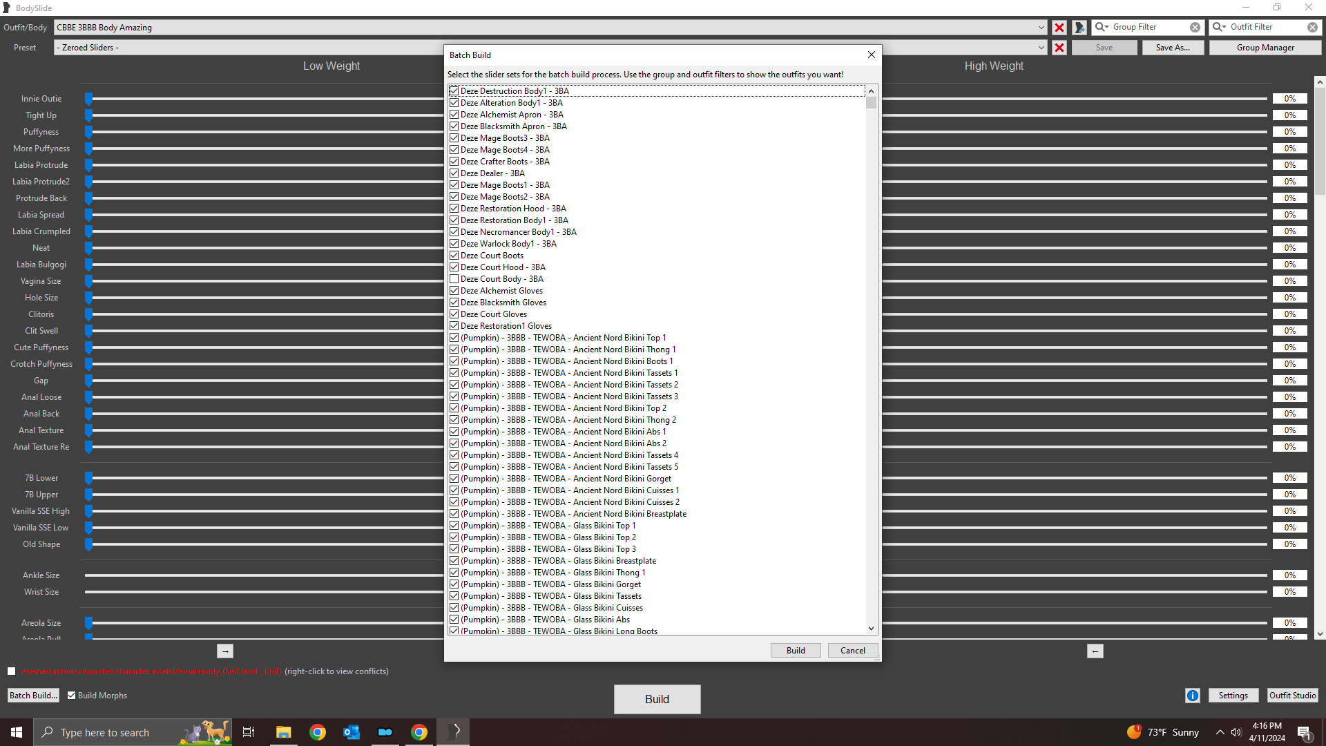Uncheck Ancient Nord Bikini Top 1
Screen dimensions: 1326x746
pos(454,338)
